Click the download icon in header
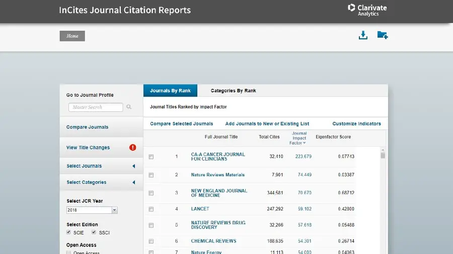This screenshot has height=254, width=453. 363,35
